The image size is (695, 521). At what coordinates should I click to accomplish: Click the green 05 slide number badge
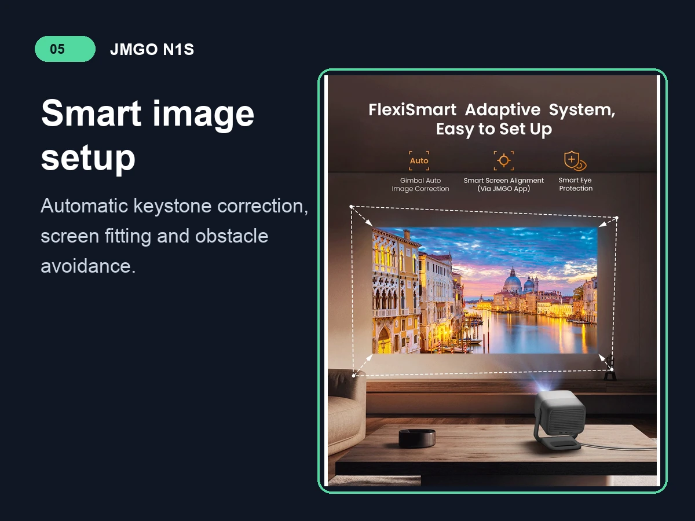coord(65,49)
